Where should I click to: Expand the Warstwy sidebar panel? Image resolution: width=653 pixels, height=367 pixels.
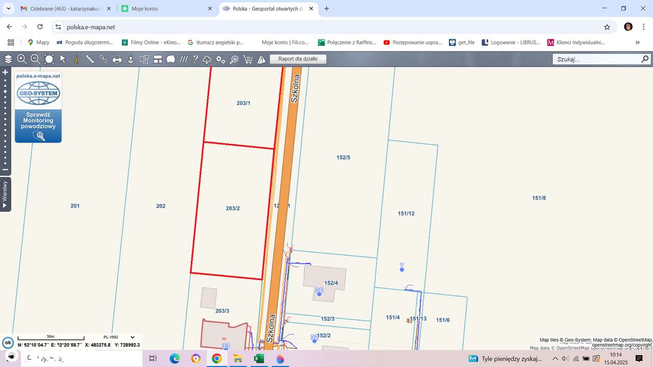click(5, 194)
